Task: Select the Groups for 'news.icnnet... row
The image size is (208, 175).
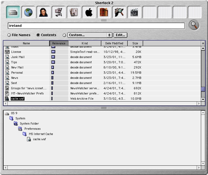Action: (x=102, y=88)
